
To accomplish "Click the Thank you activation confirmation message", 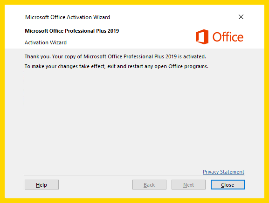I will click(115, 56).
